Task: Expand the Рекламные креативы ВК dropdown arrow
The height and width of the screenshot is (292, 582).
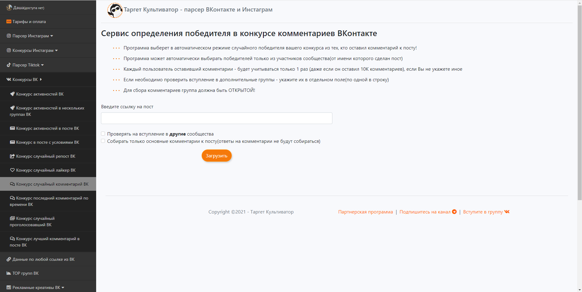Action: 63,288
